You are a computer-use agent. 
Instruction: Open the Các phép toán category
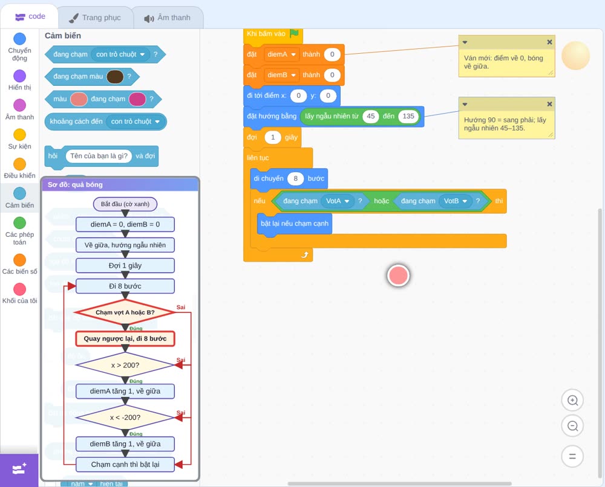pos(19,231)
